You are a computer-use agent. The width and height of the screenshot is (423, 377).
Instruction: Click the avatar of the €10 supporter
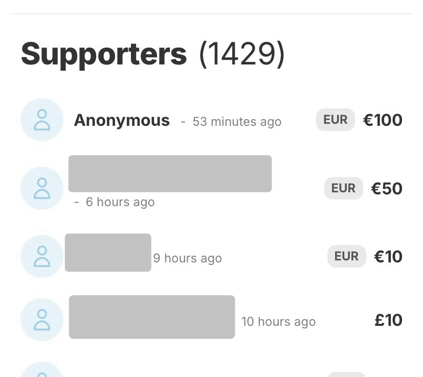coord(42,256)
